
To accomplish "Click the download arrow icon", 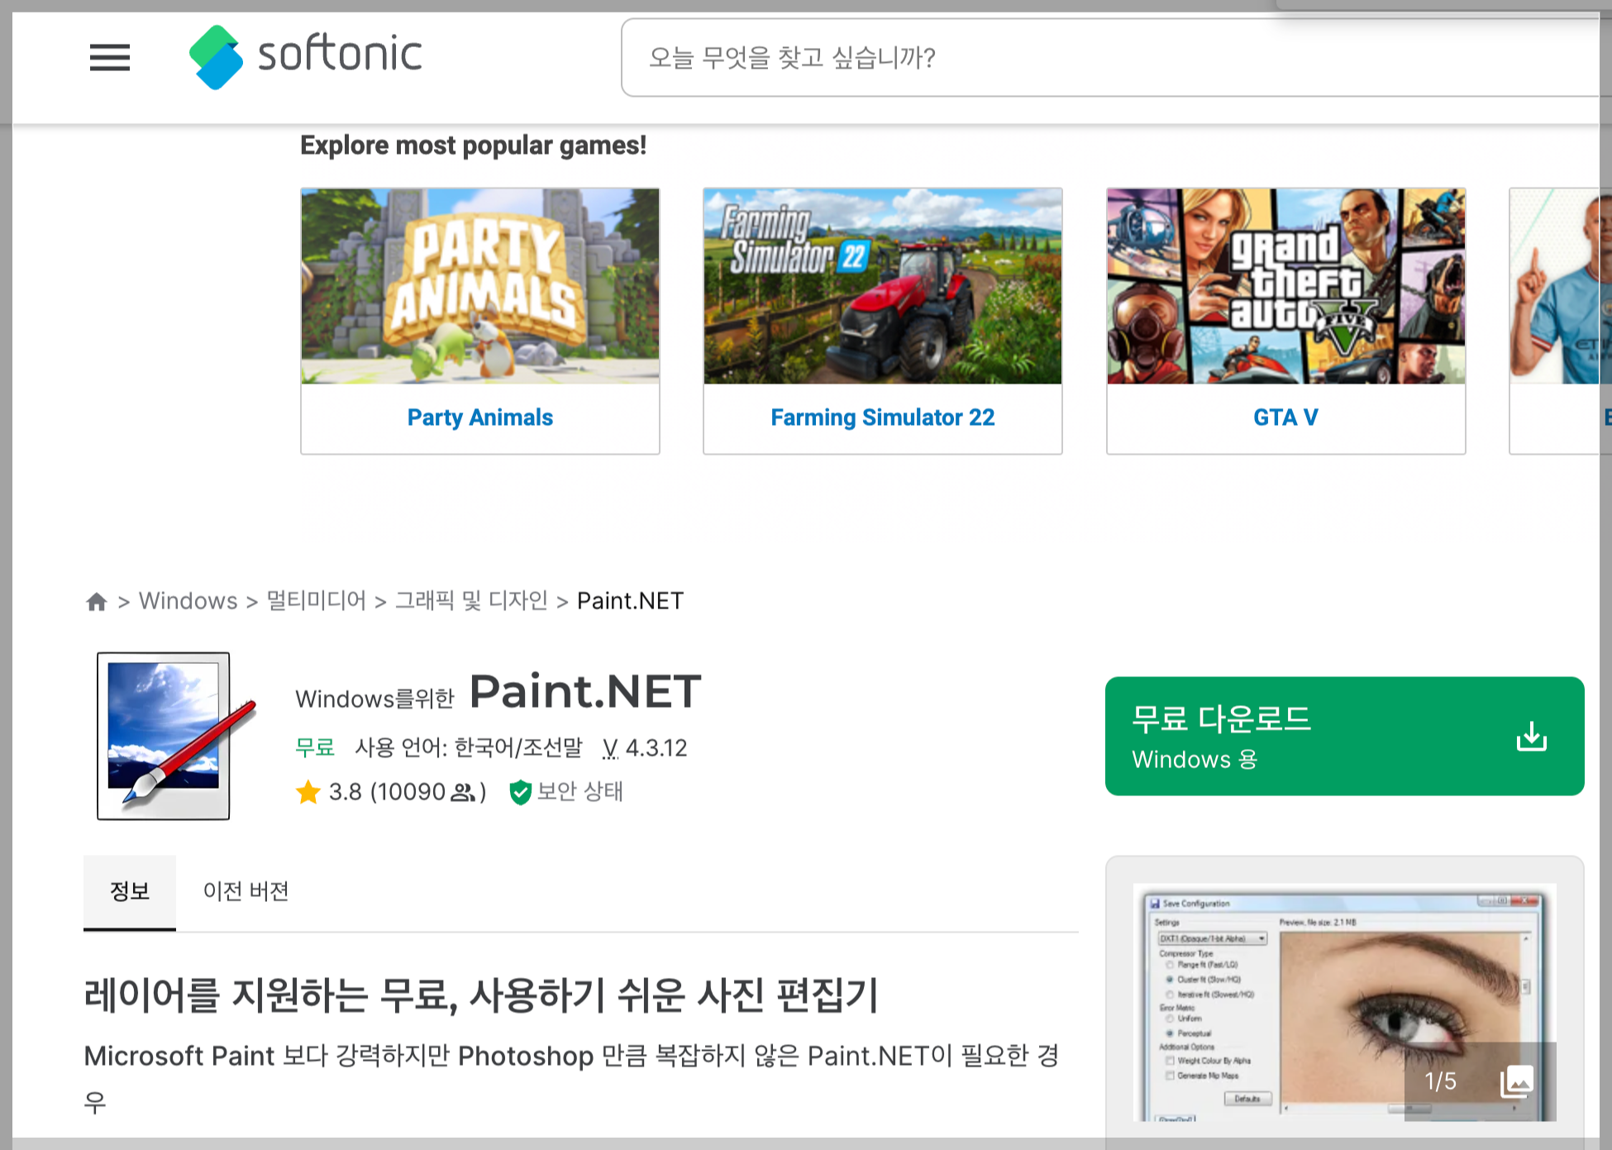I will pyautogui.click(x=1532, y=736).
